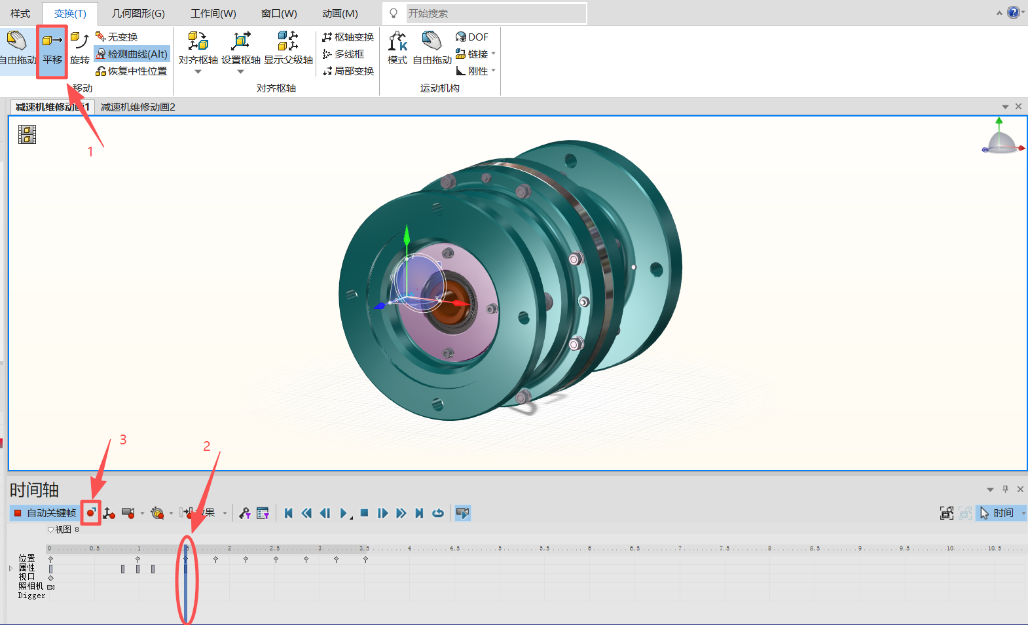Screen dimensions: 1028x625
Task: Click the timeline filter table icon
Action: (x=263, y=513)
